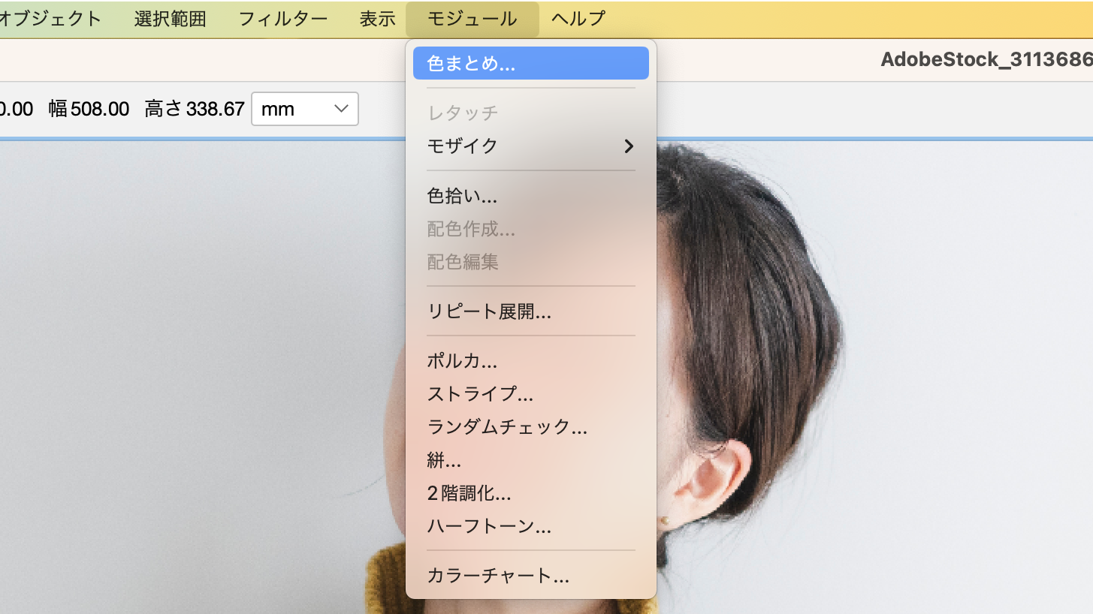Open カラーチャート... menu item
This screenshot has height=614, width=1093.
pos(498,576)
